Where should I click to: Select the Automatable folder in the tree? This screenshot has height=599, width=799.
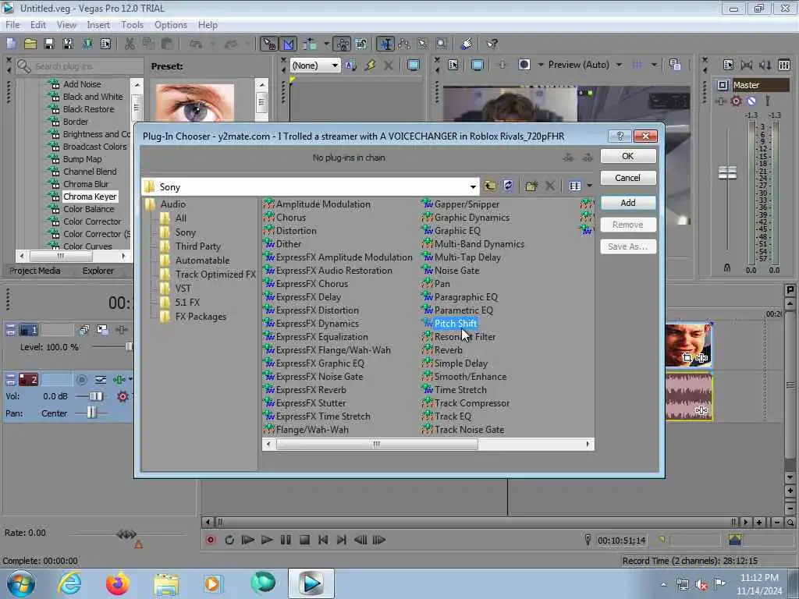click(202, 261)
